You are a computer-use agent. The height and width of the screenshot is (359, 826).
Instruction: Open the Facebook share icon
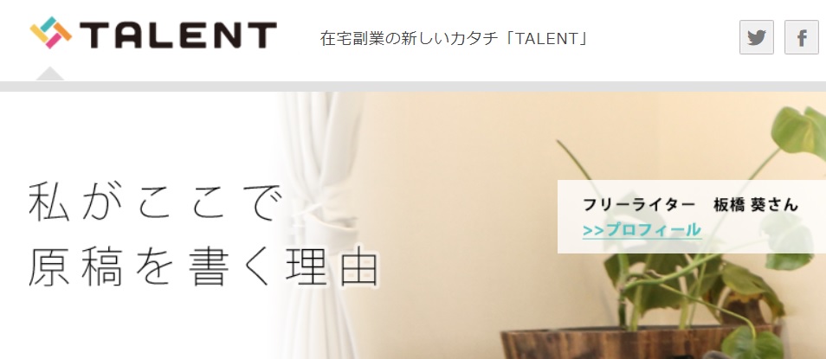click(x=801, y=37)
